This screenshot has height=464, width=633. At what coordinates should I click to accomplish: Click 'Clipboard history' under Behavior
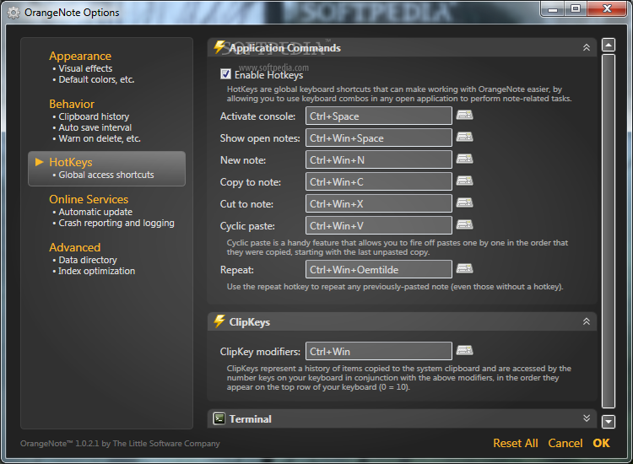pyautogui.click(x=94, y=116)
